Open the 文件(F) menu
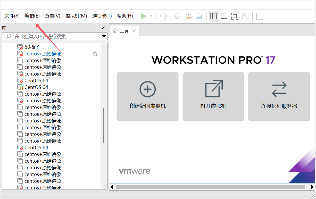The height and width of the screenshot is (199, 316). pos(12,16)
